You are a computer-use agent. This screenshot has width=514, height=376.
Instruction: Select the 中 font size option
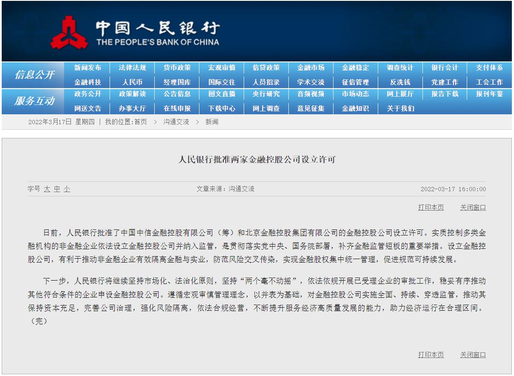(x=57, y=189)
